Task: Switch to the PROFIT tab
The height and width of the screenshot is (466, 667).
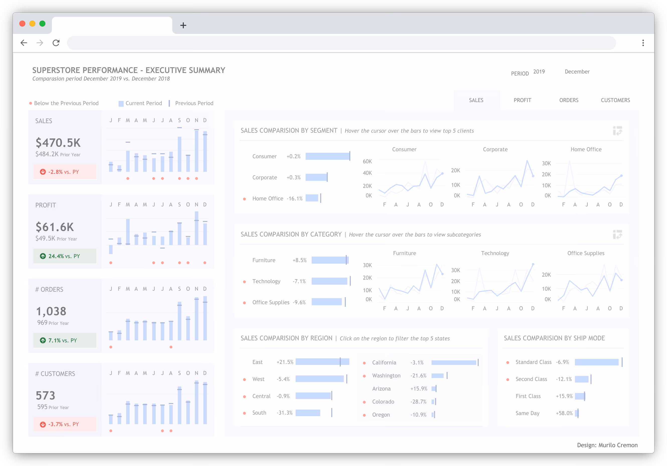Action: point(522,100)
